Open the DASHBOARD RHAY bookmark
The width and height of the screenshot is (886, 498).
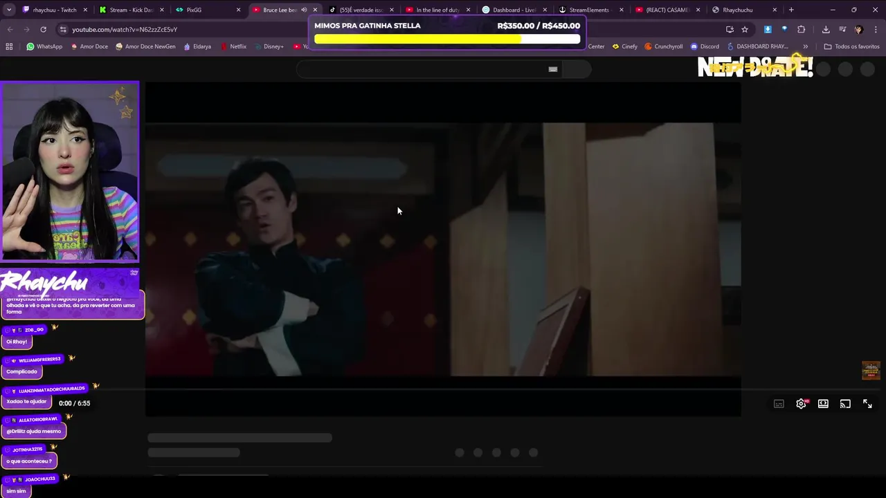758,46
